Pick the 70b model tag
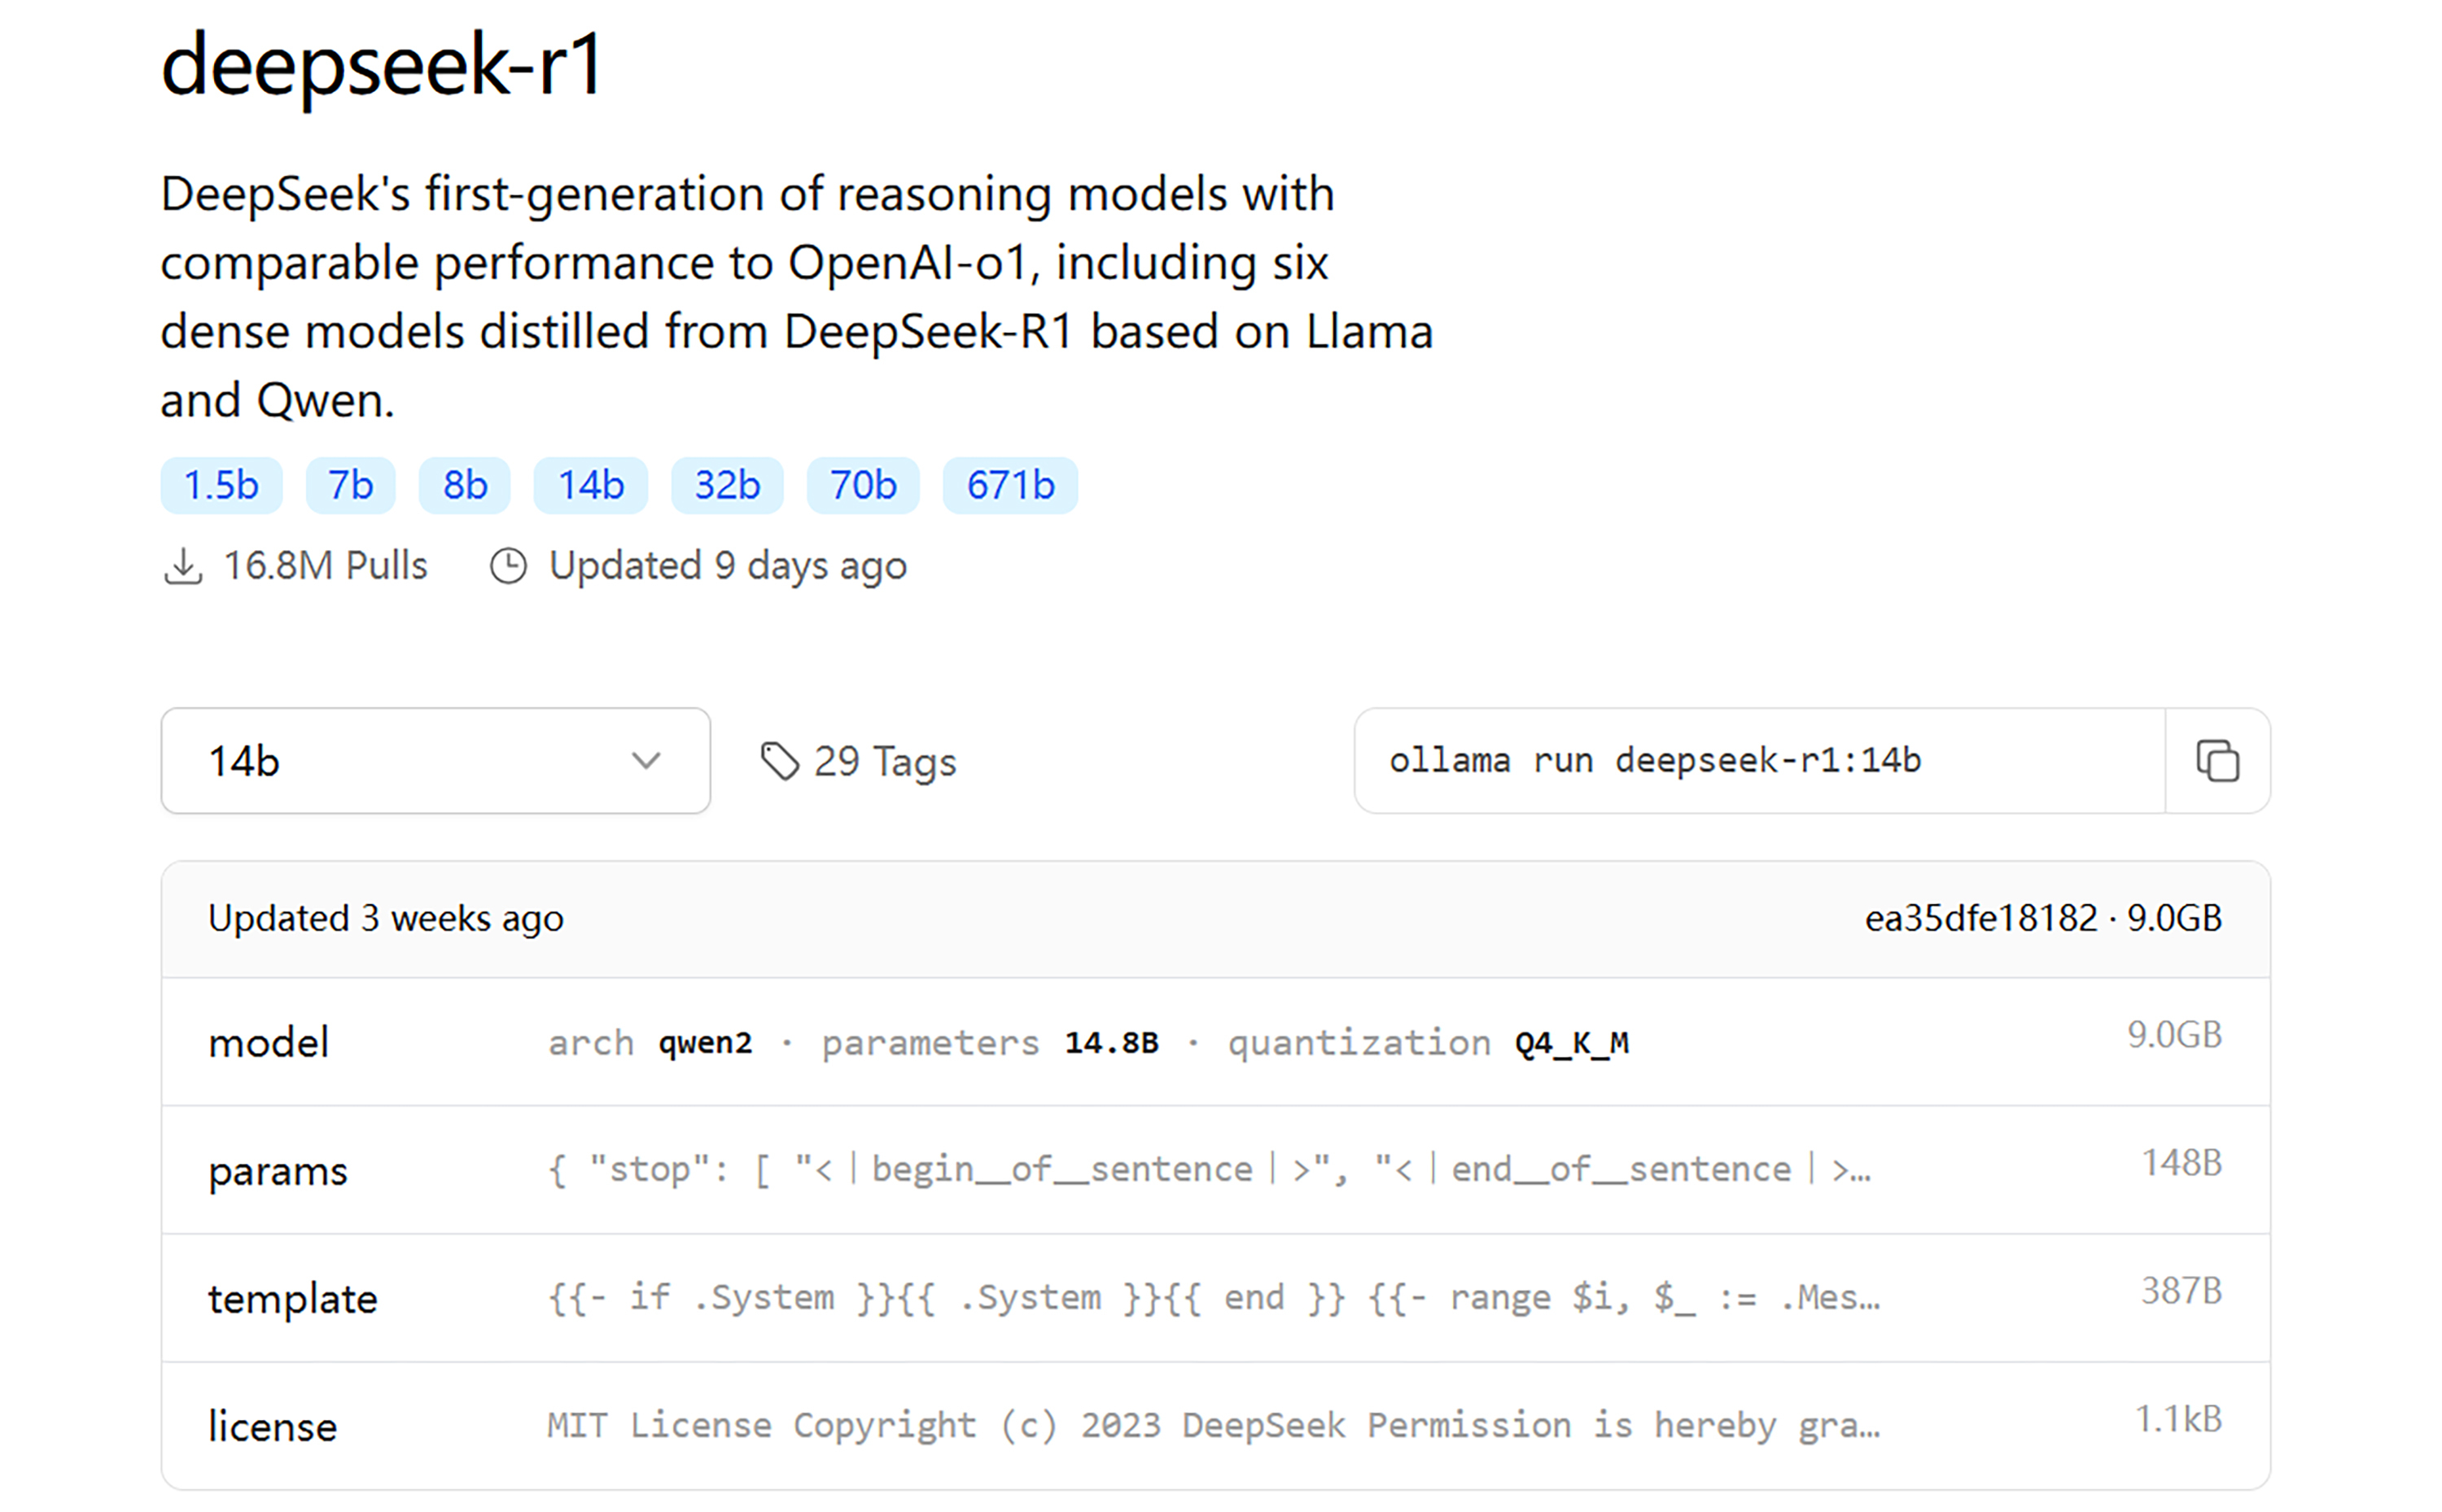 (863, 486)
